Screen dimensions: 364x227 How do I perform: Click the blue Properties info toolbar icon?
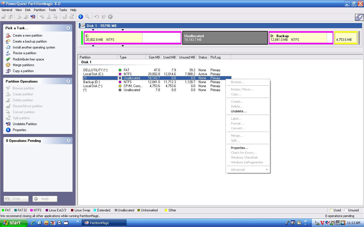80,17
